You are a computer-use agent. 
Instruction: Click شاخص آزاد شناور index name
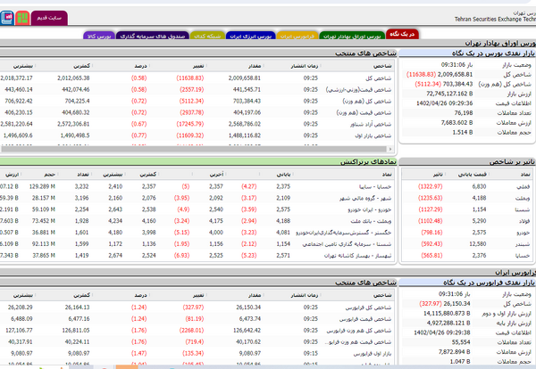pyautogui.click(x=371, y=124)
